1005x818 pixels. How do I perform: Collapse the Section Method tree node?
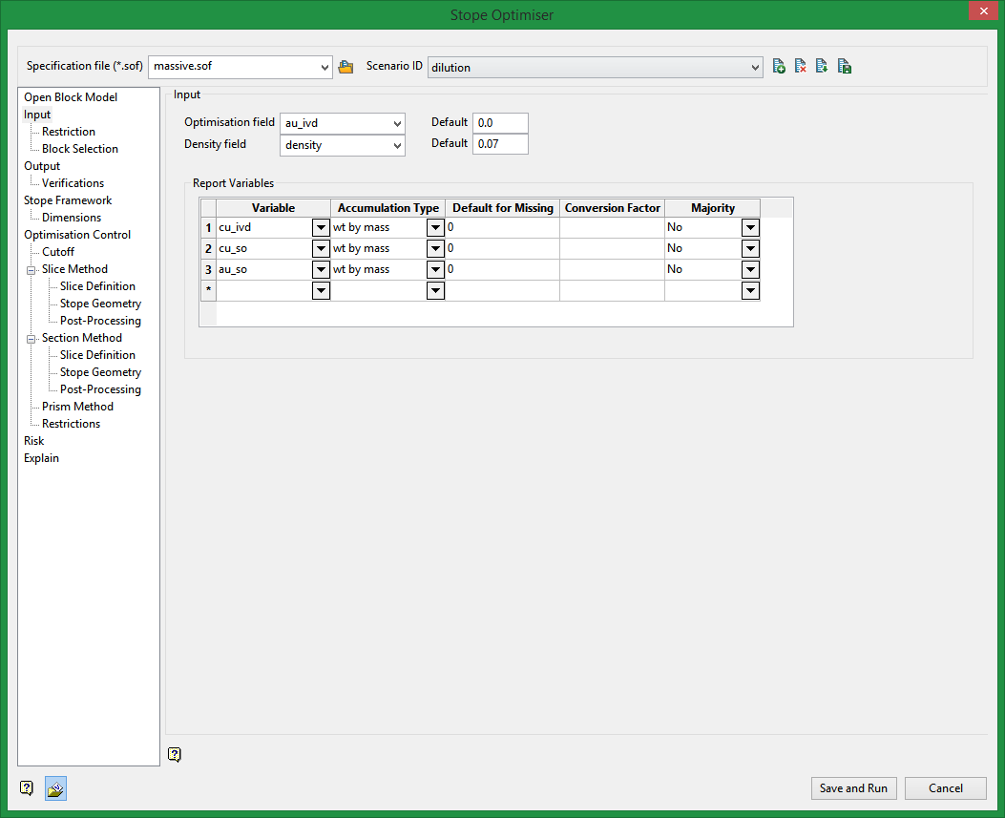tap(31, 338)
